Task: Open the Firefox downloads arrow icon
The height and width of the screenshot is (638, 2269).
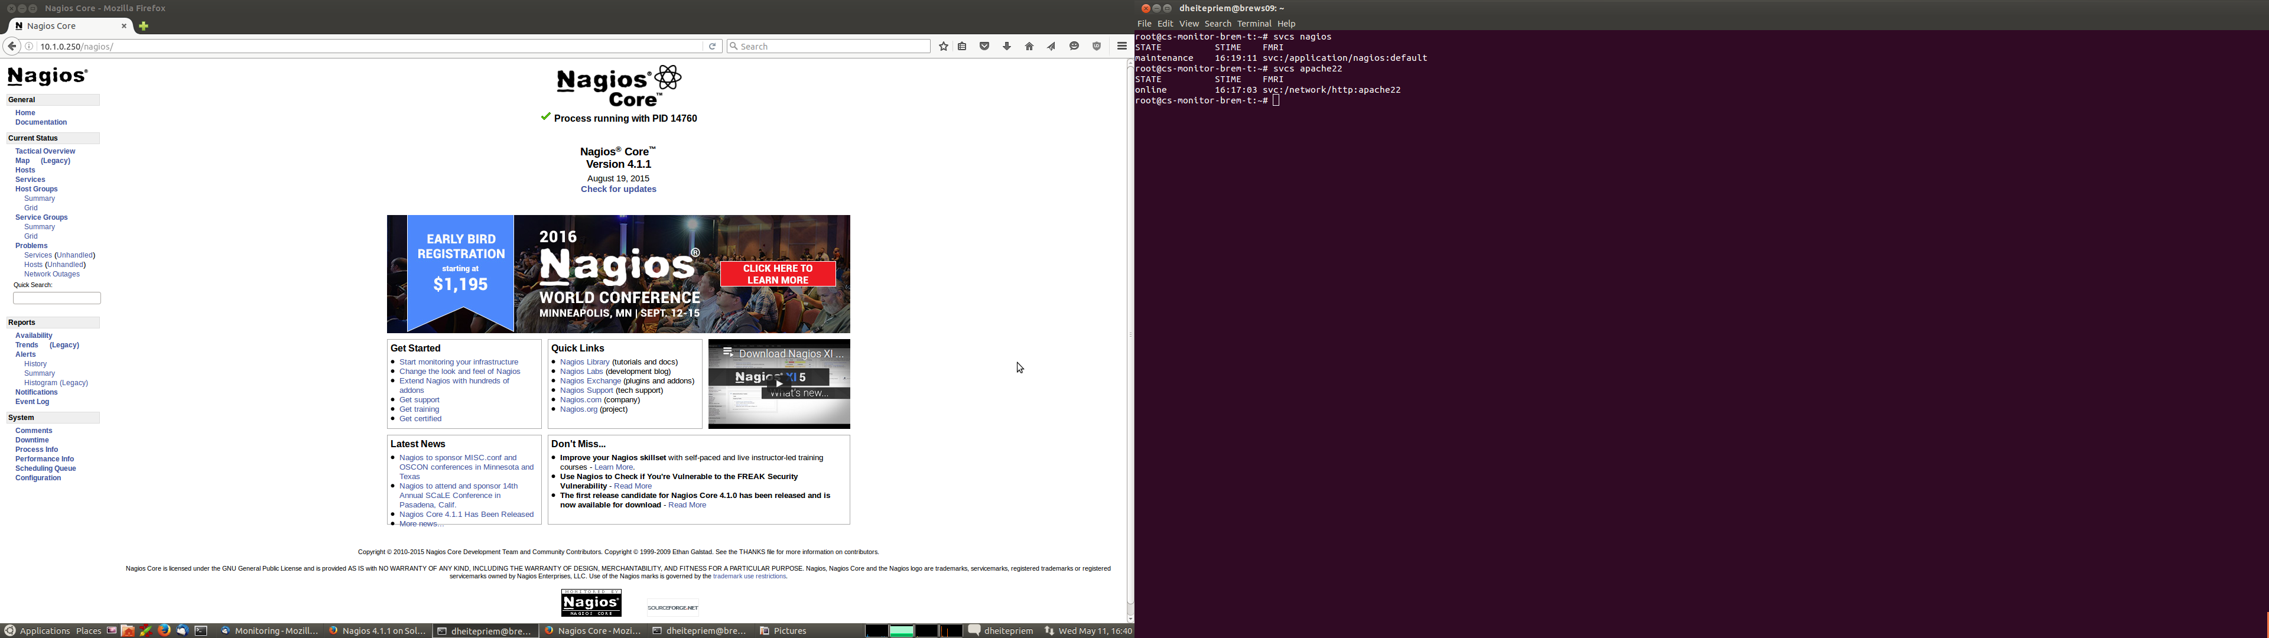Action: (1007, 47)
